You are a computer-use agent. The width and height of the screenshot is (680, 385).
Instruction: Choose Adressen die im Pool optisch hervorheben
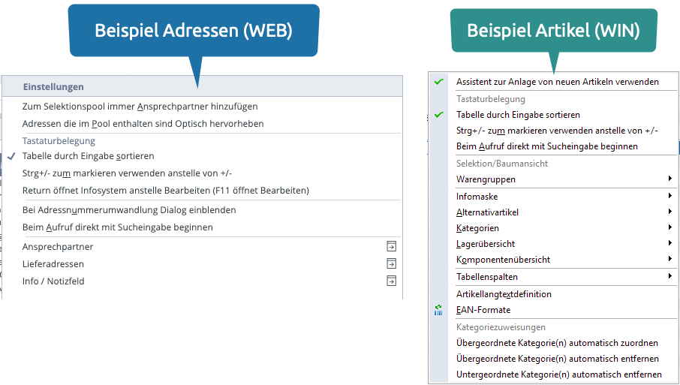click(143, 123)
